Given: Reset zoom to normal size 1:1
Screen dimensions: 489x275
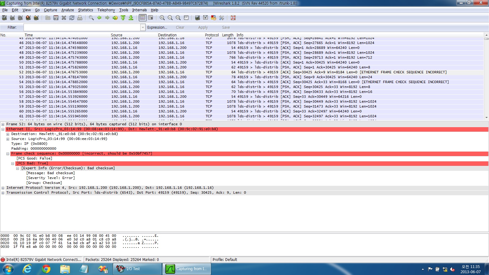Looking at the screenshot, I should 178,18.
